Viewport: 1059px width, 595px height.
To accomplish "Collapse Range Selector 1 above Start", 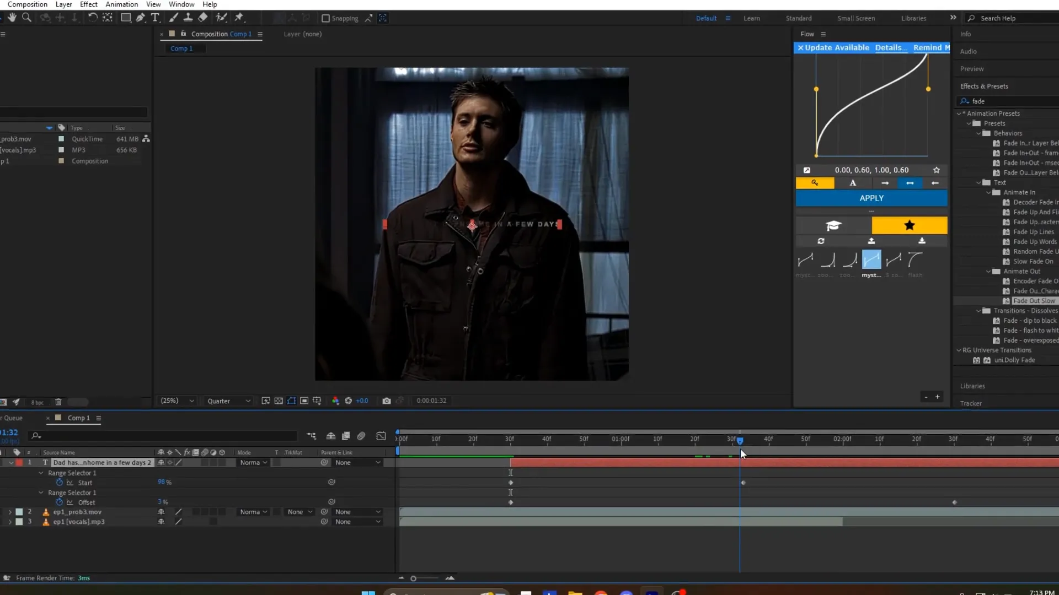I will [x=41, y=473].
